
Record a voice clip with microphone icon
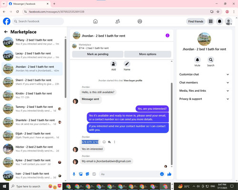pyautogui.click(x=74, y=174)
